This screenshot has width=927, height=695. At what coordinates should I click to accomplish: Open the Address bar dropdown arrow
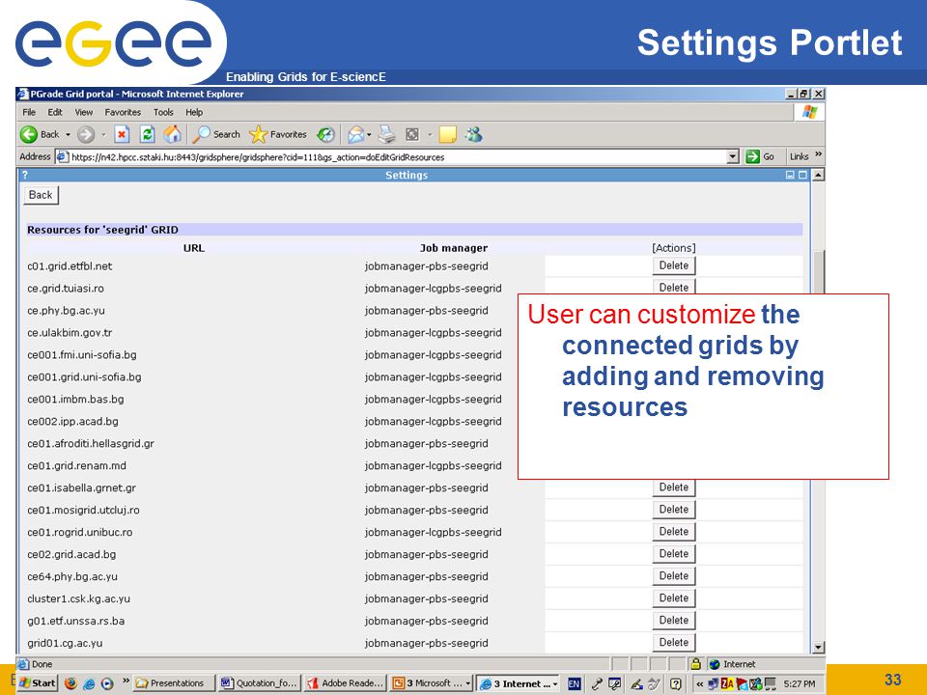pos(733,156)
